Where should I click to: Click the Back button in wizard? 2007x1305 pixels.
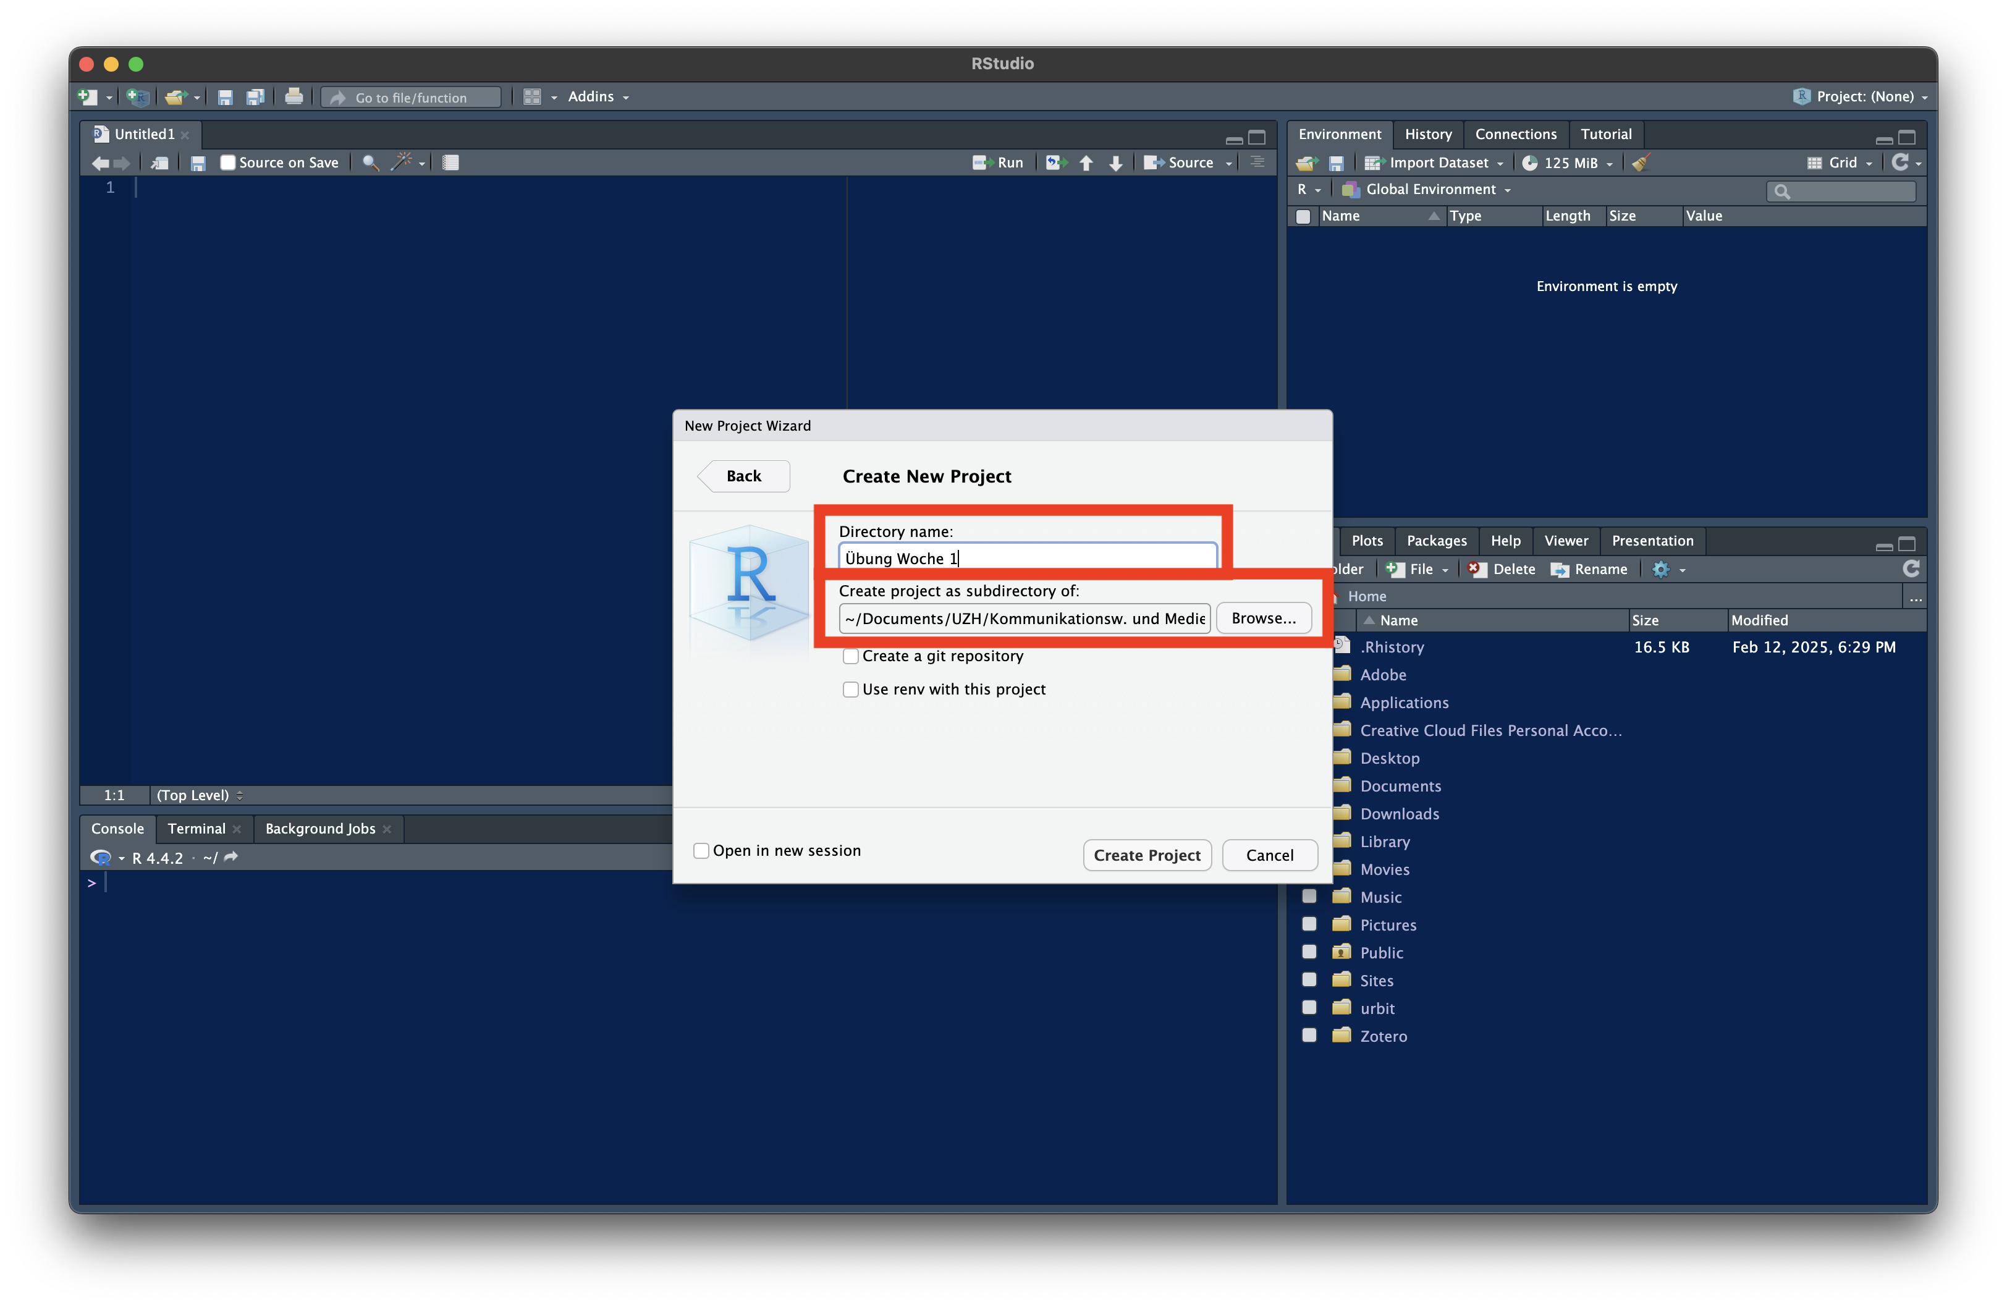743,475
